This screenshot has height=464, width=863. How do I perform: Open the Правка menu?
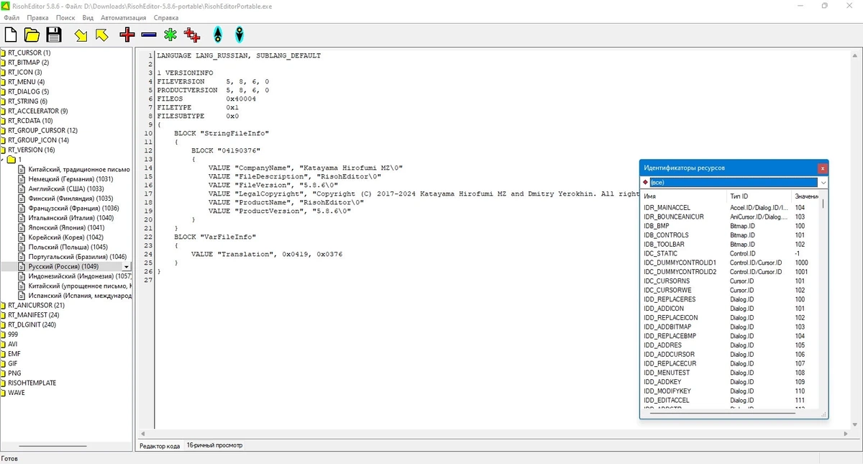click(x=37, y=17)
